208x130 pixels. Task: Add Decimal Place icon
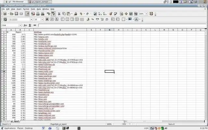pos(102,19)
